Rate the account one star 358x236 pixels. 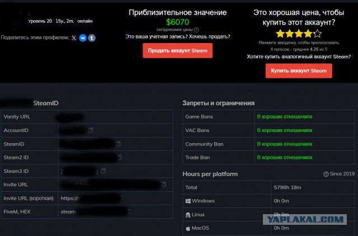coord(280,34)
